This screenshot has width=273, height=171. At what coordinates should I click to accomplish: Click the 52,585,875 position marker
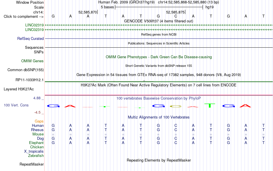coord(175,12)
